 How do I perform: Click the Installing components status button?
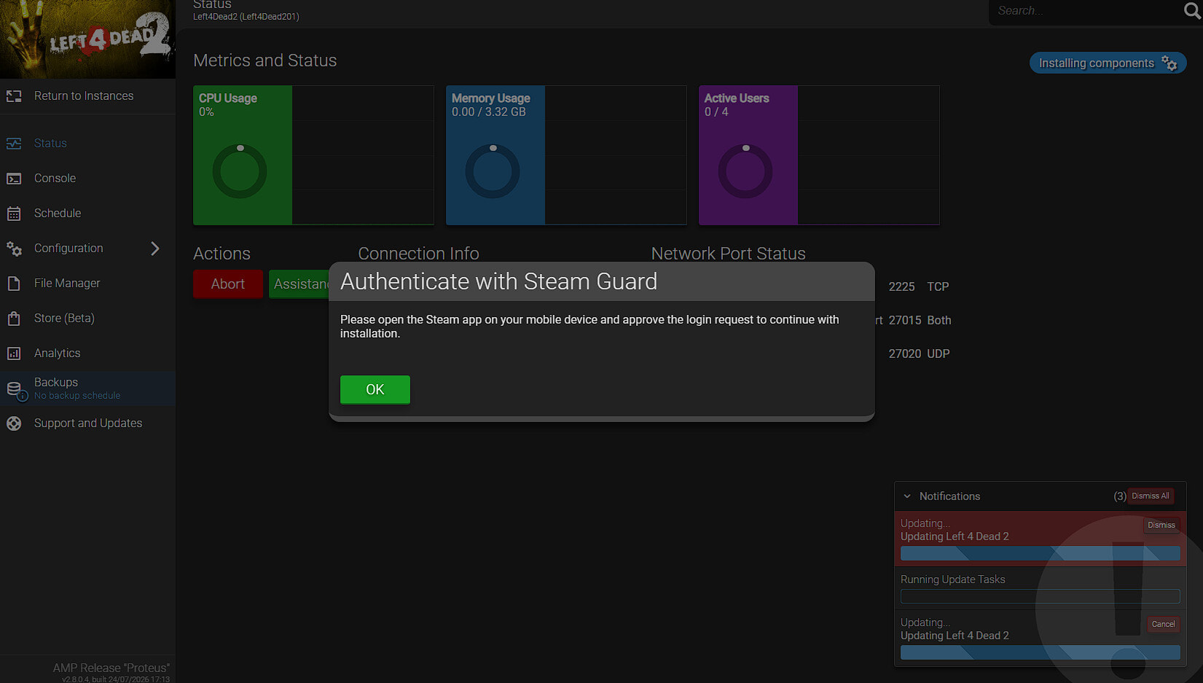point(1108,63)
